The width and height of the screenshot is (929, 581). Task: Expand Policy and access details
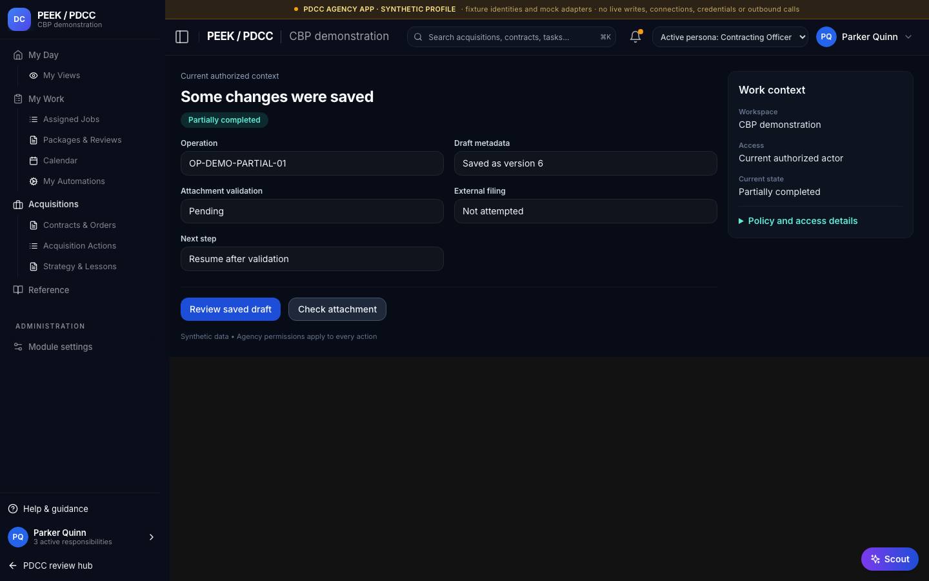pos(798,221)
